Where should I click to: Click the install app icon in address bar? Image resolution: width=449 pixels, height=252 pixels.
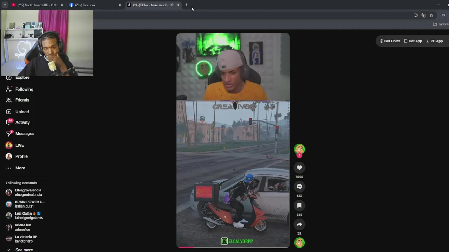pos(416,15)
